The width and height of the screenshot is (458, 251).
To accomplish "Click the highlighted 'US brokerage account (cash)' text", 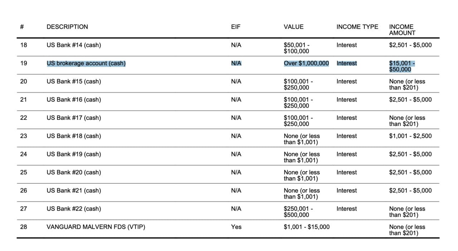I will 86,63.
